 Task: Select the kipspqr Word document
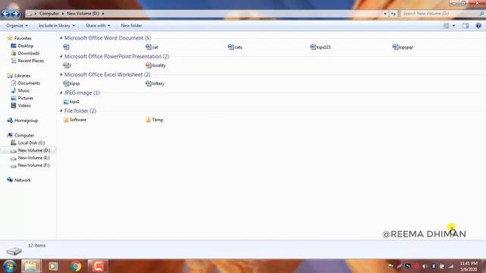[402, 47]
